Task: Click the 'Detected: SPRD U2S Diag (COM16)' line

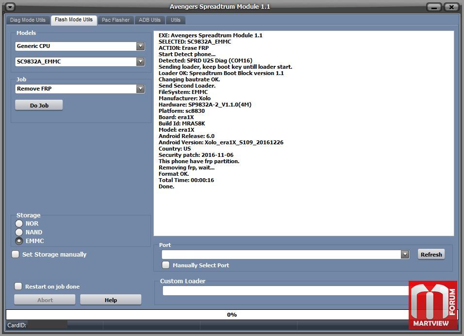Action: point(205,61)
